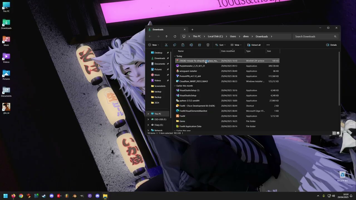This screenshot has height=200, width=356.
Task: Select Recycle Bin on the desktop
Action: point(342,177)
